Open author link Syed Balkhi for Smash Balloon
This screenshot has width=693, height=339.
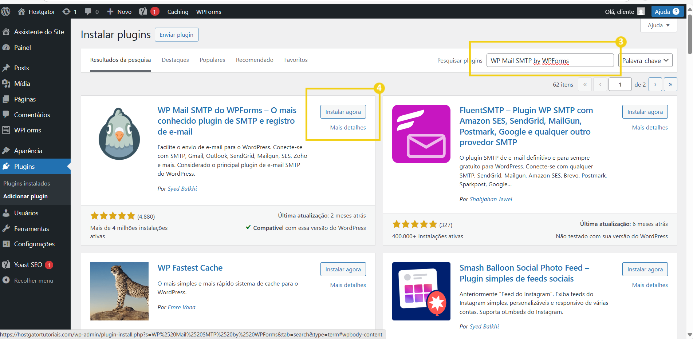(x=484, y=327)
